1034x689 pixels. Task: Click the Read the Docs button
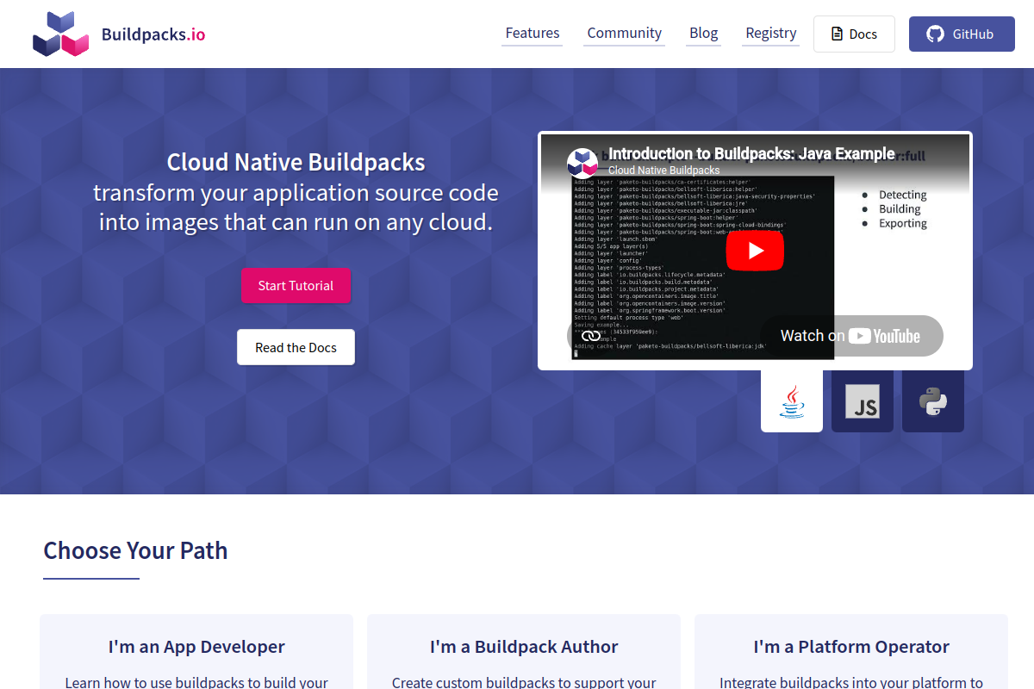[x=296, y=347]
